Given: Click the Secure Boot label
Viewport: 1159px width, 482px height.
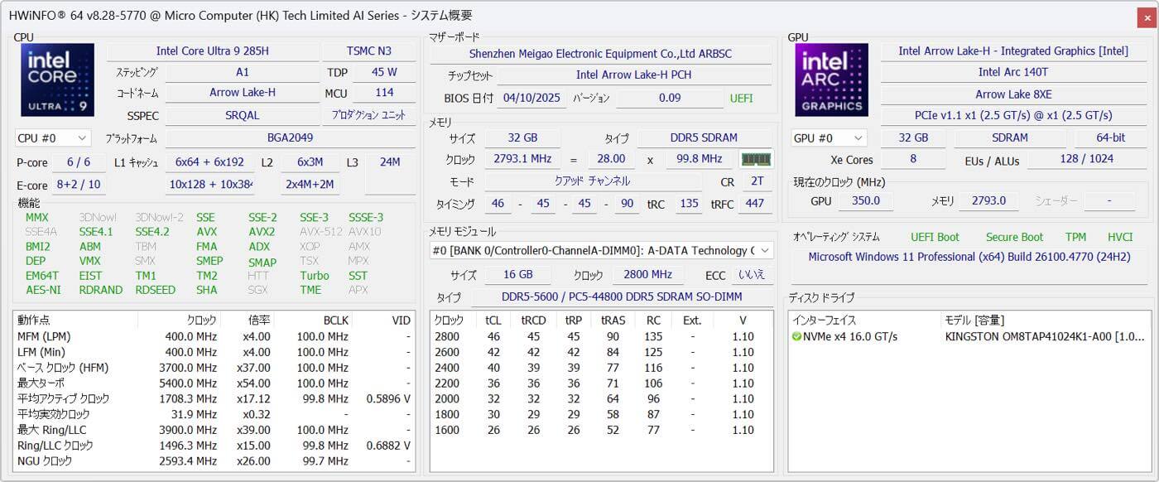Looking at the screenshot, I should [1014, 237].
